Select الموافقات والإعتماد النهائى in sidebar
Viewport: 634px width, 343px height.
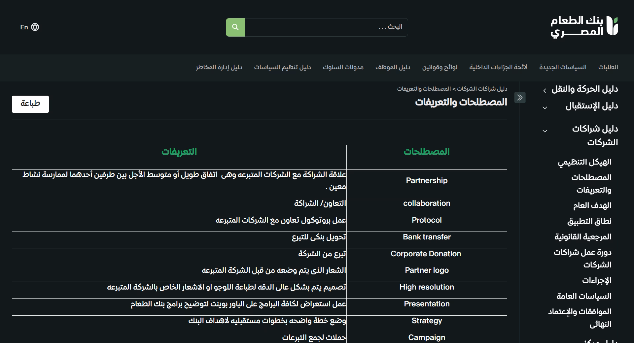(x=580, y=318)
